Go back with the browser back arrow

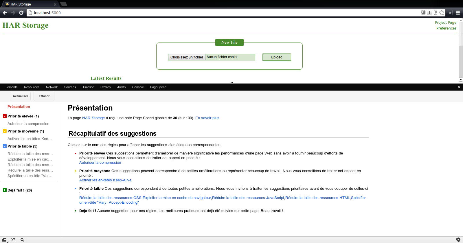click(x=5, y=13)
